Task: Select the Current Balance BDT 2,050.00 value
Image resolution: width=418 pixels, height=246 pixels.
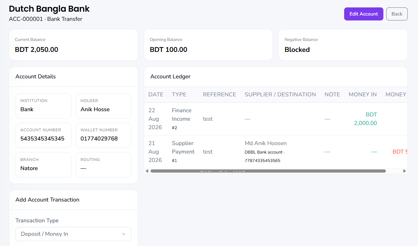Action: coord(36,49)
